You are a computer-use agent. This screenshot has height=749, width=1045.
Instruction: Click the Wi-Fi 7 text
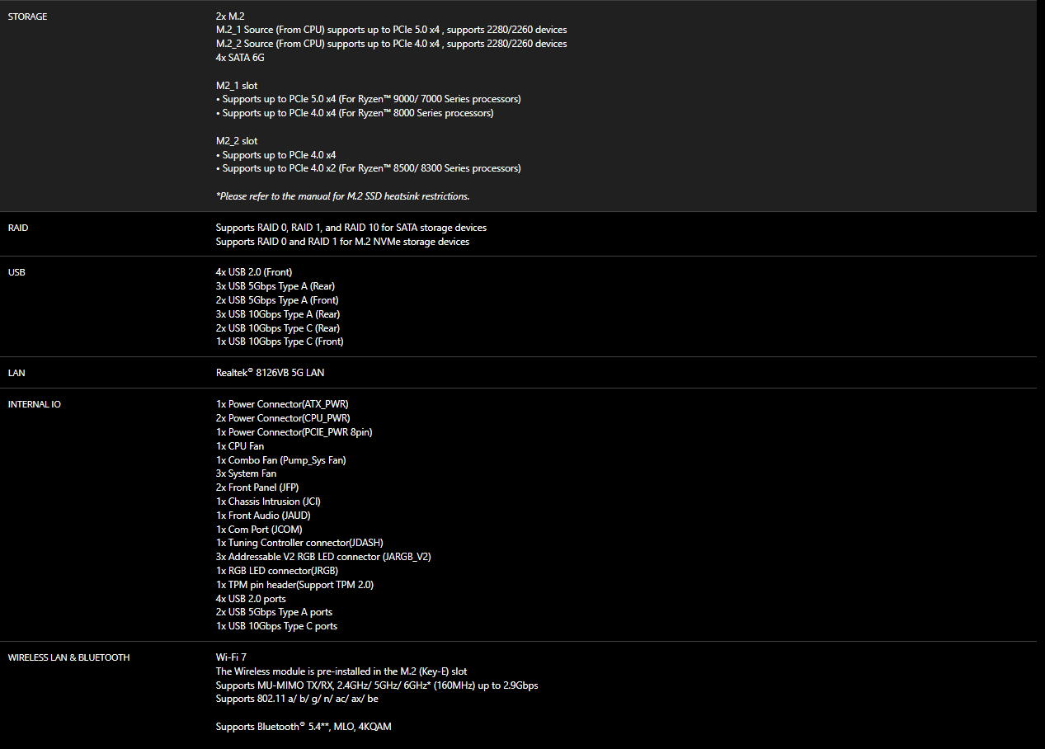pyautogui.click(x=231, y=657)
